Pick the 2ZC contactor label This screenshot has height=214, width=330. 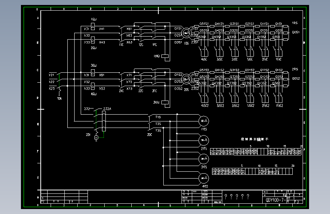141,91
